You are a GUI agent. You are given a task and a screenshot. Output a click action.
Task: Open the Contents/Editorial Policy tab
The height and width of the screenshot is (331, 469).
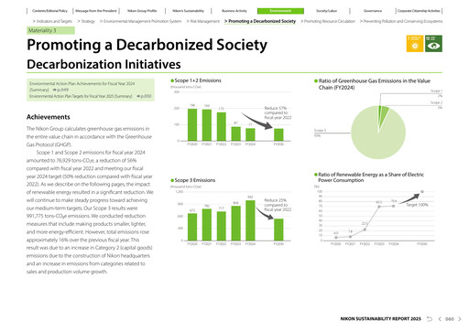coord(49,11)
